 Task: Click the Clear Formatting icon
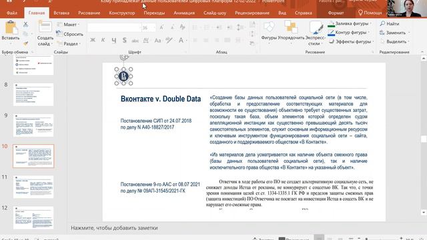click(182, 27)
